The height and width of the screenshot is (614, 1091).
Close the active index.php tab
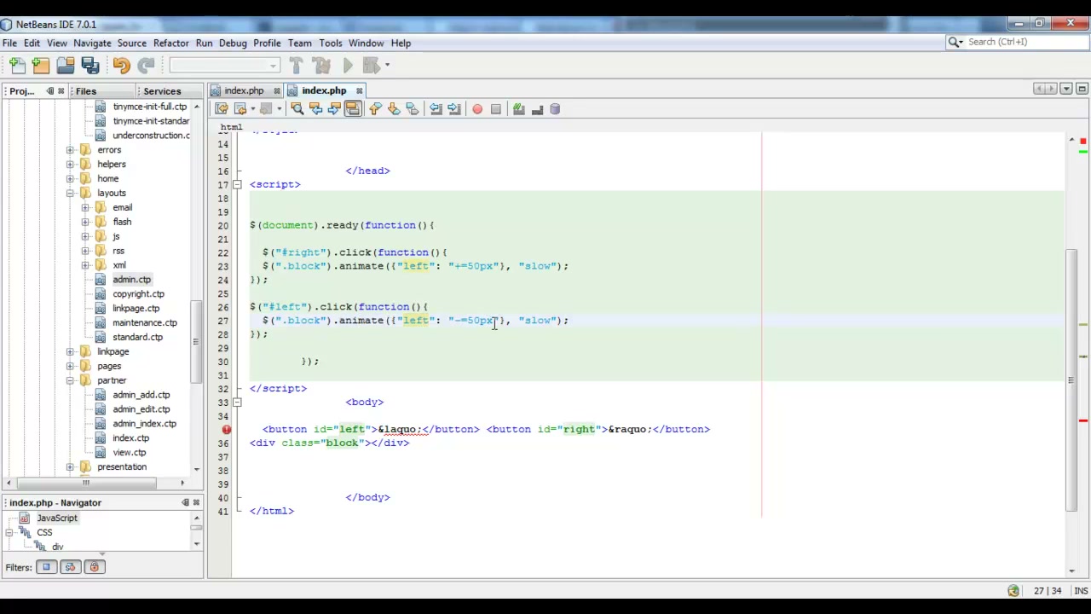359,90
